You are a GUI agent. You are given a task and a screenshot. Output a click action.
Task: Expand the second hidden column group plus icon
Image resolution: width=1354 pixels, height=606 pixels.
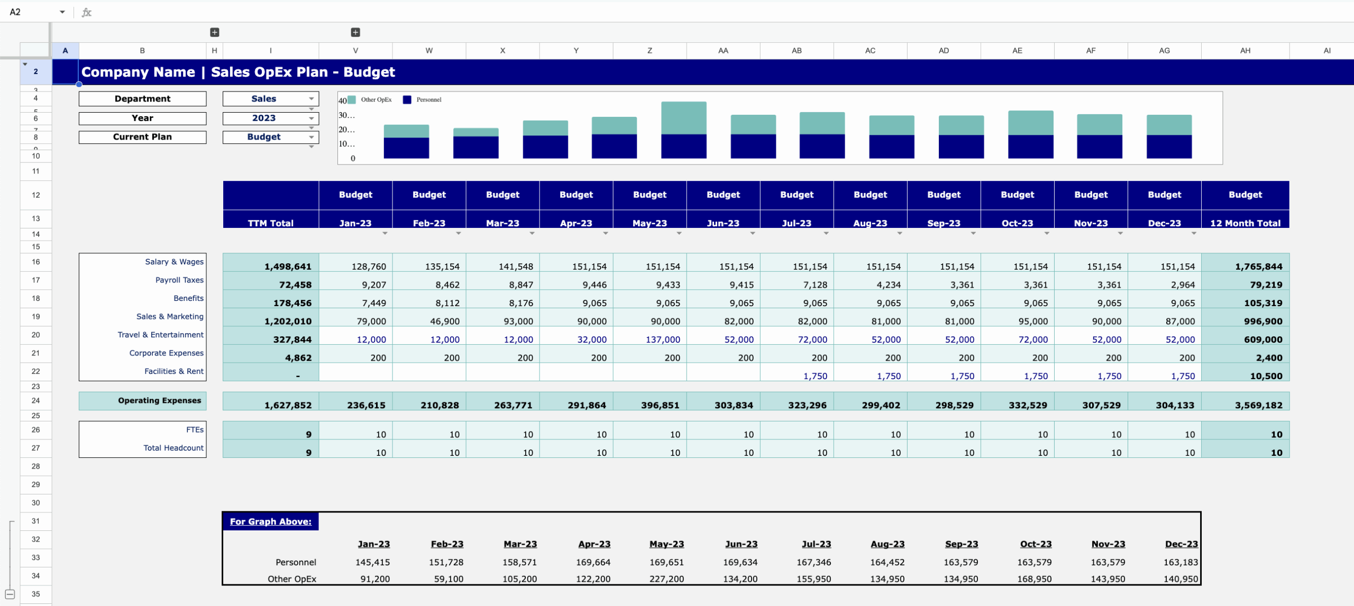click(355, 32)
